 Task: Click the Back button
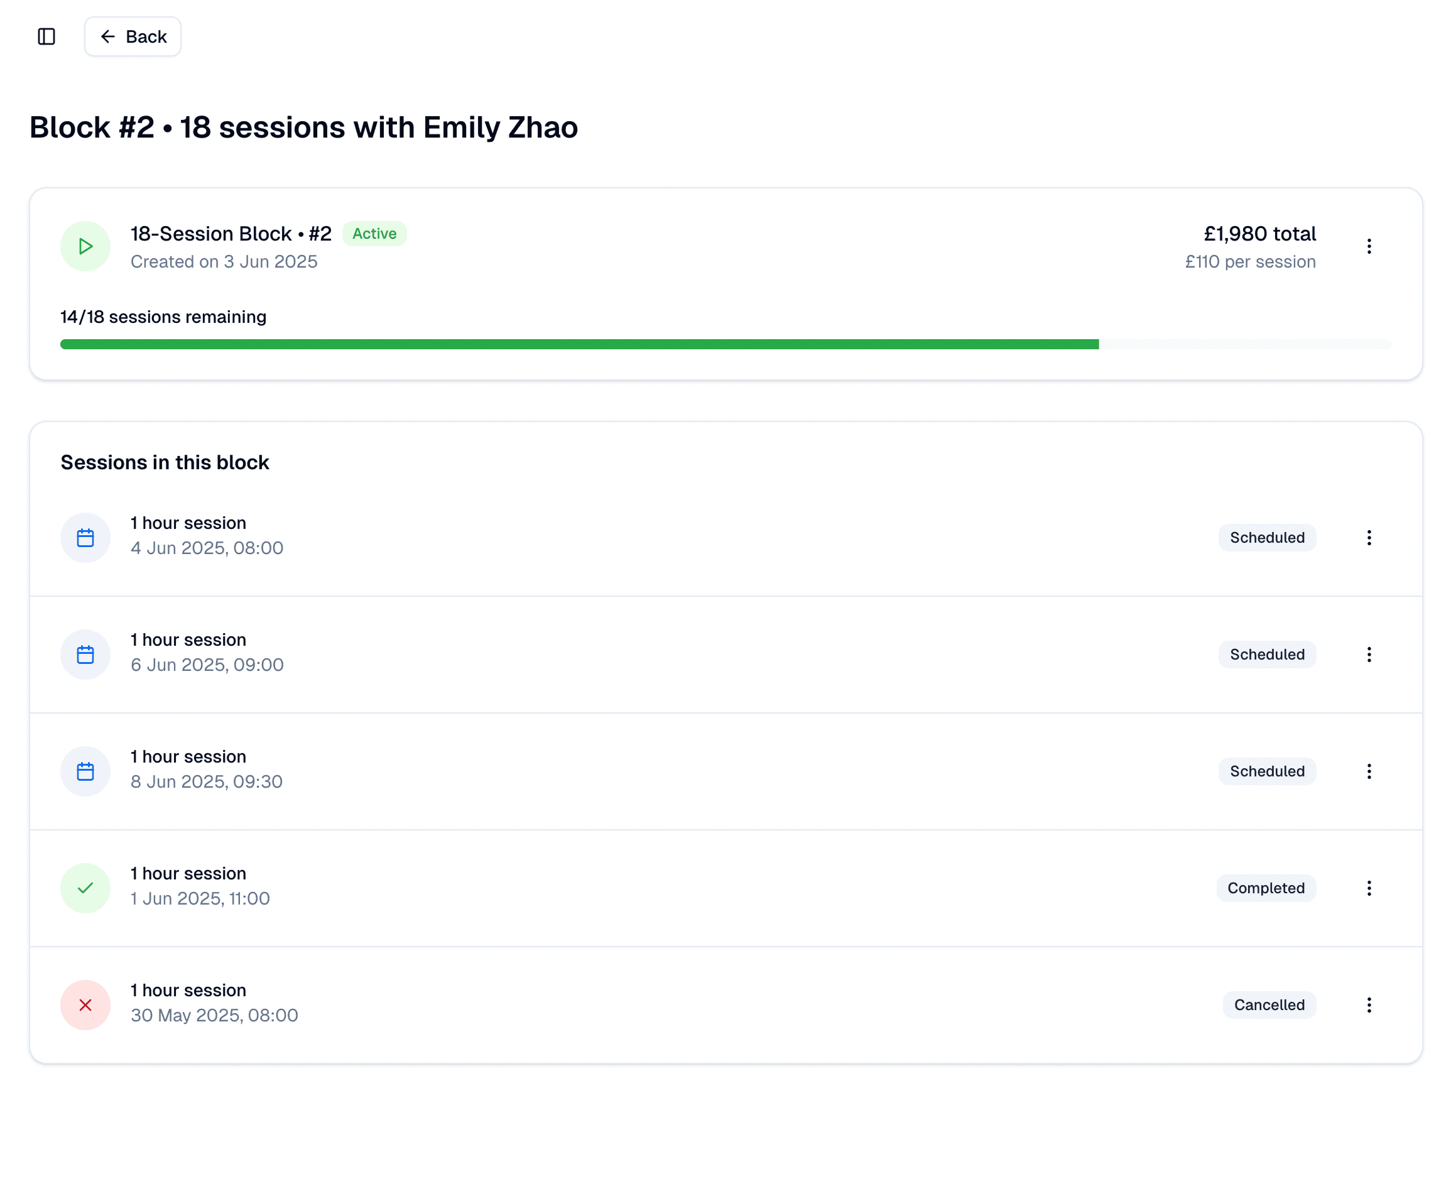point(133,36)
